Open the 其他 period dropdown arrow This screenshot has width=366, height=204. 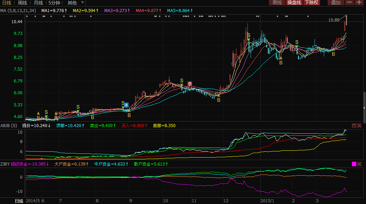click(83, 3)
